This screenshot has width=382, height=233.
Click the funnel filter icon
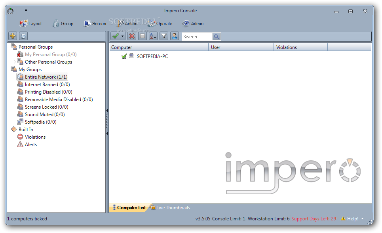coord(164,36)
